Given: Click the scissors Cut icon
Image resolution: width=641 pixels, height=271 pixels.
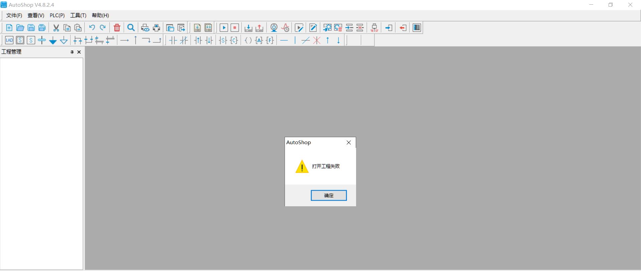Looking at the screenshot, I should pyautogui.click(x=56, y=28).
